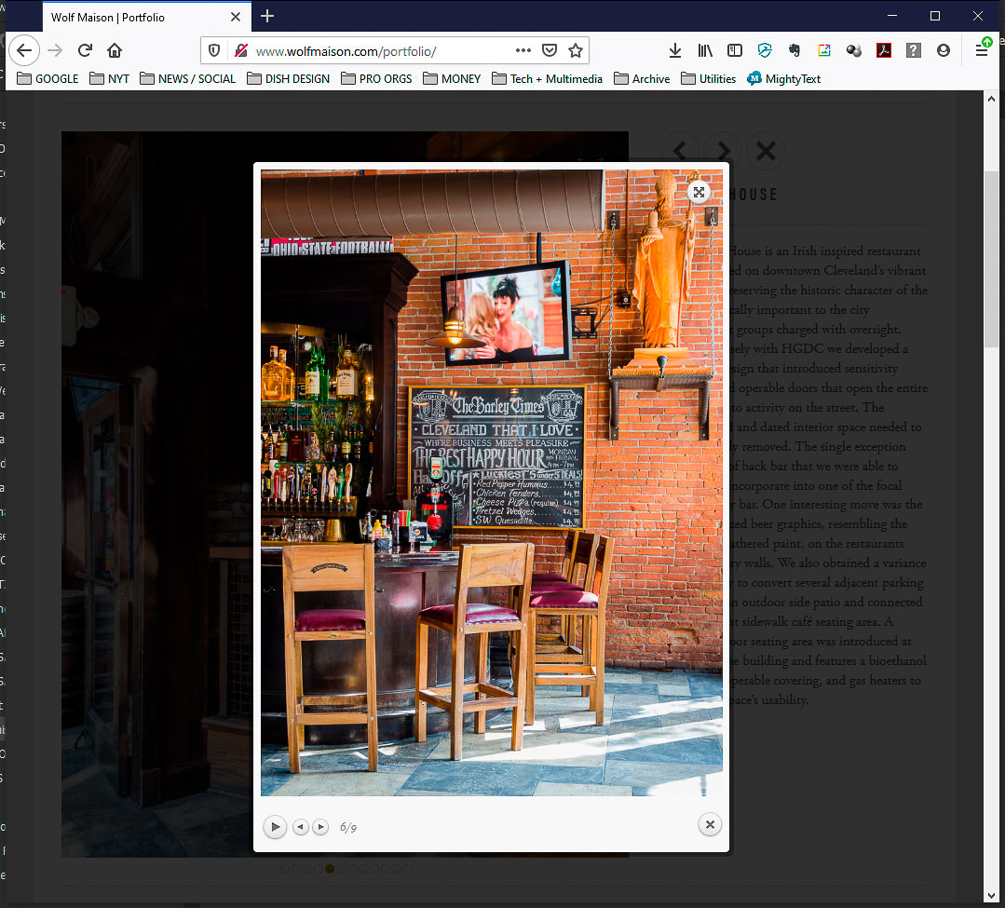Expand the photo to full size
This screenshot has height=908, width=1005.
tap(699, 192)
